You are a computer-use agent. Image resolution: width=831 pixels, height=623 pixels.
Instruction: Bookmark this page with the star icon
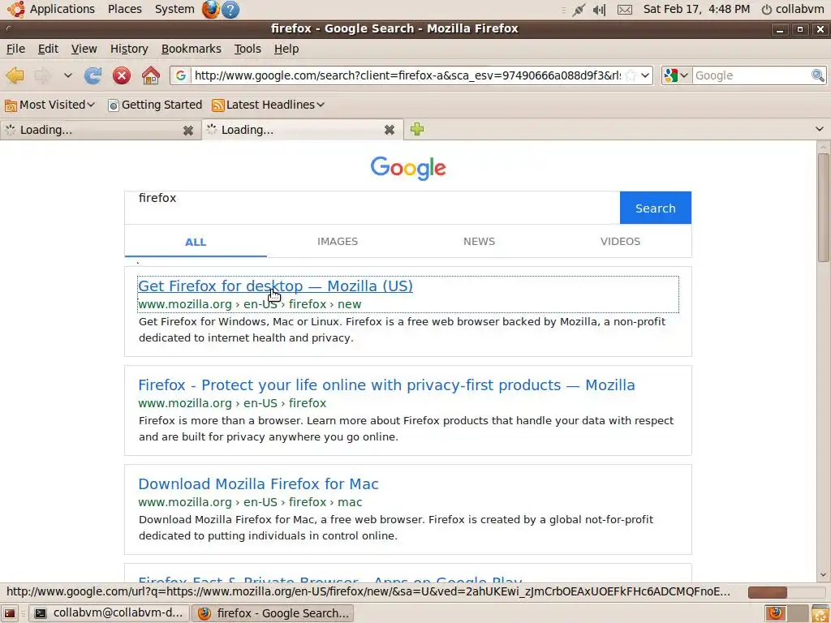pos(631,75)
